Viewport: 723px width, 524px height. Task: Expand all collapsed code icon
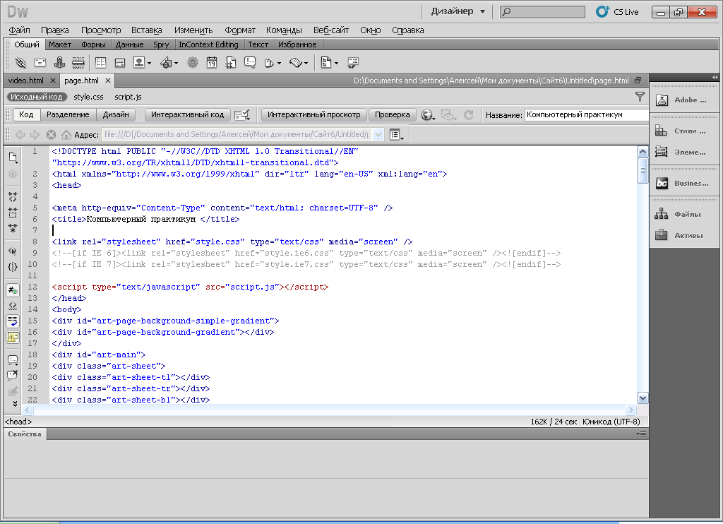(x=13, y=228)
